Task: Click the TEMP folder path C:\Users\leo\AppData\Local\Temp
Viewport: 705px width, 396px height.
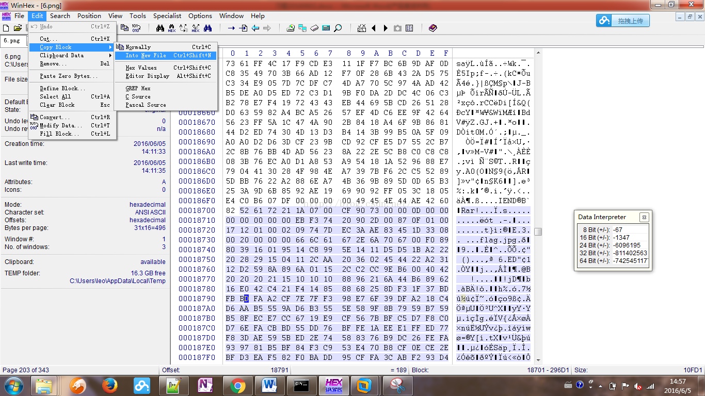Action: (x=118, y=281)
